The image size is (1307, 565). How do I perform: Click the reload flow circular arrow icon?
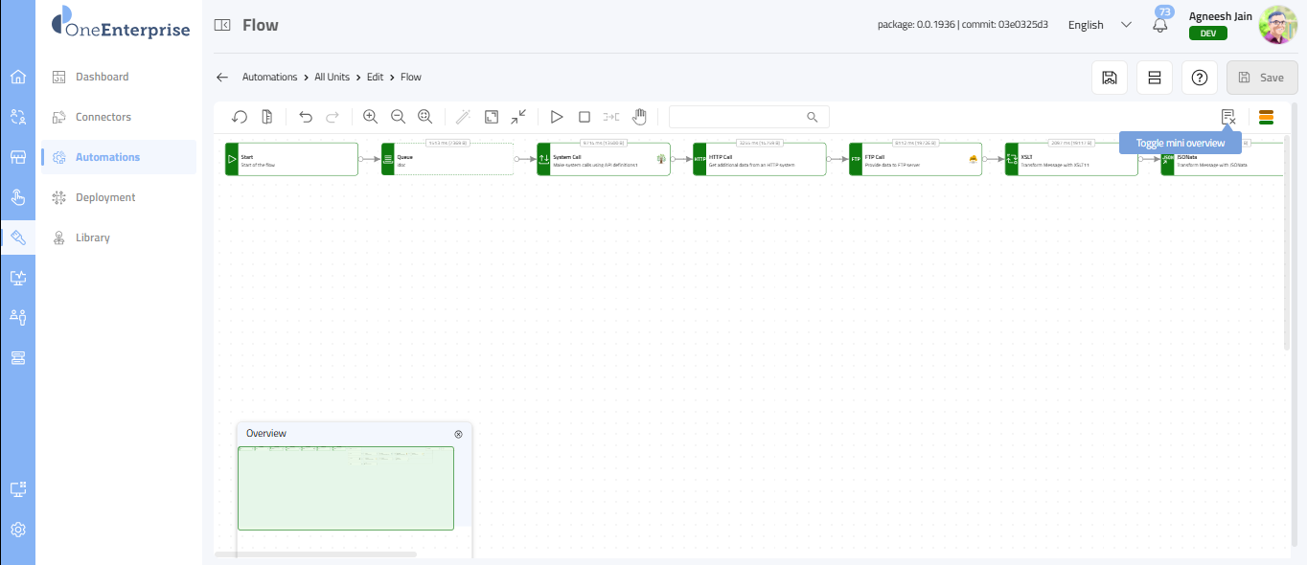240,117
